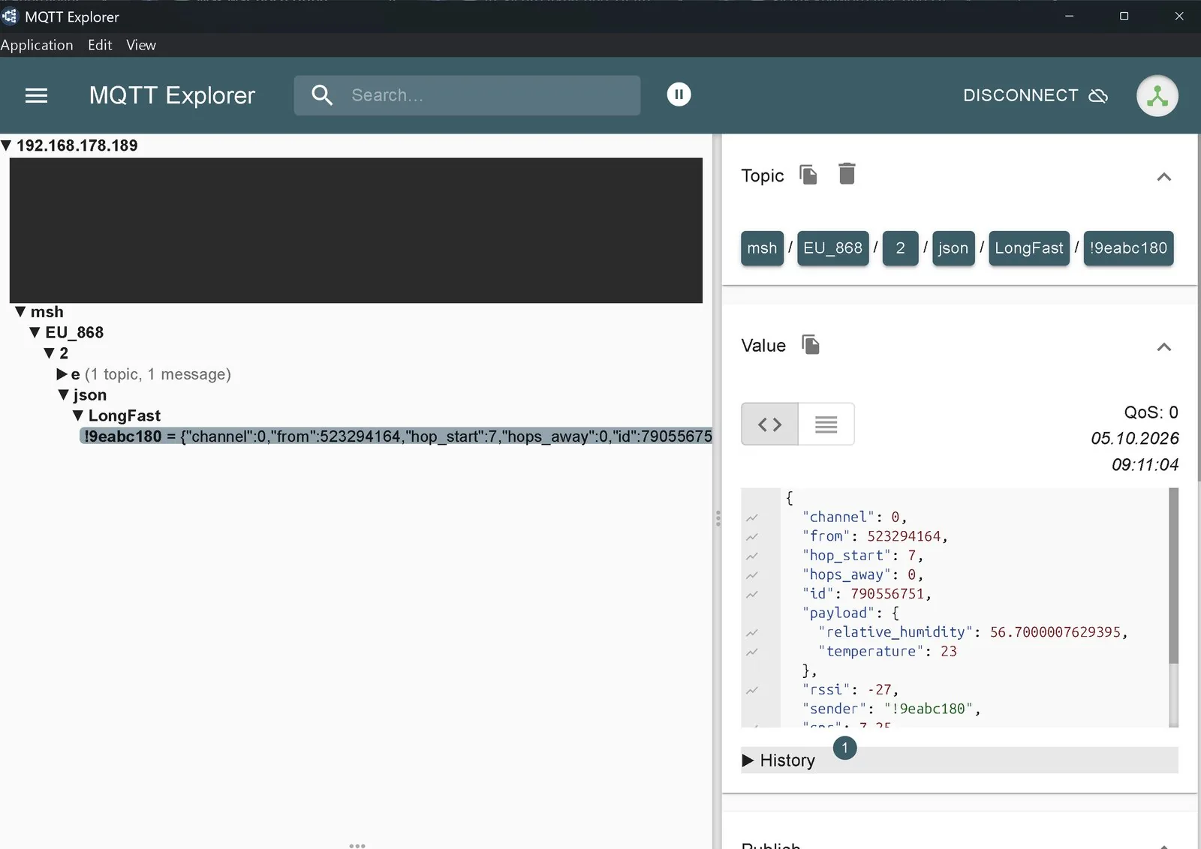
Task: Collapse the Topic panel
Action: (x=1163, y=177)
